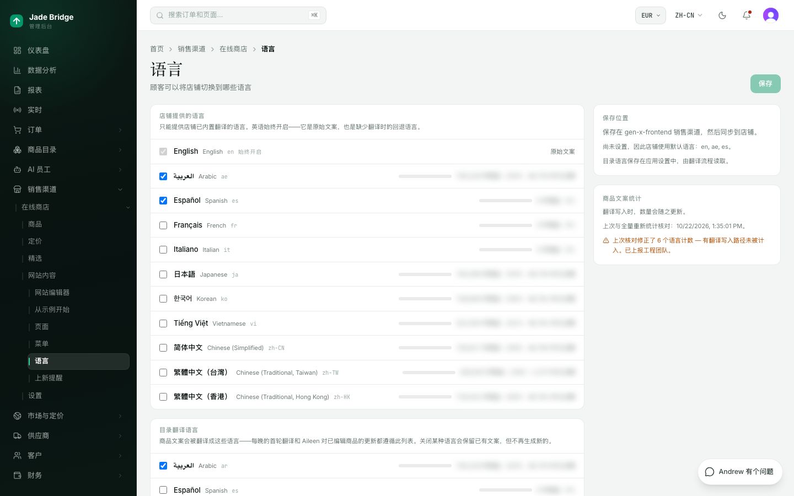Click the 市场与定价 globe icon
The height and width of the screenshot is (496, 794).
click(18, 416)
